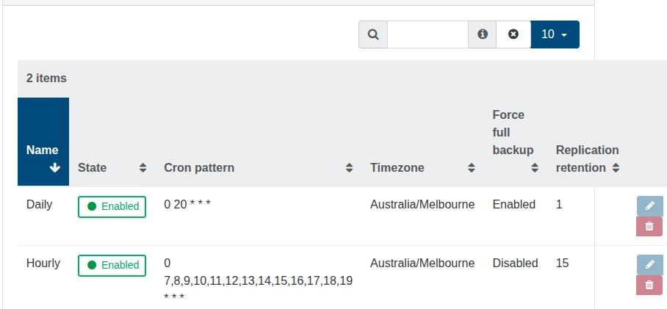Edit the Daily schedule with the pencil icon
Image resolution: width=667 pixels, height=309 pixels.
click(x=649, y=206)
